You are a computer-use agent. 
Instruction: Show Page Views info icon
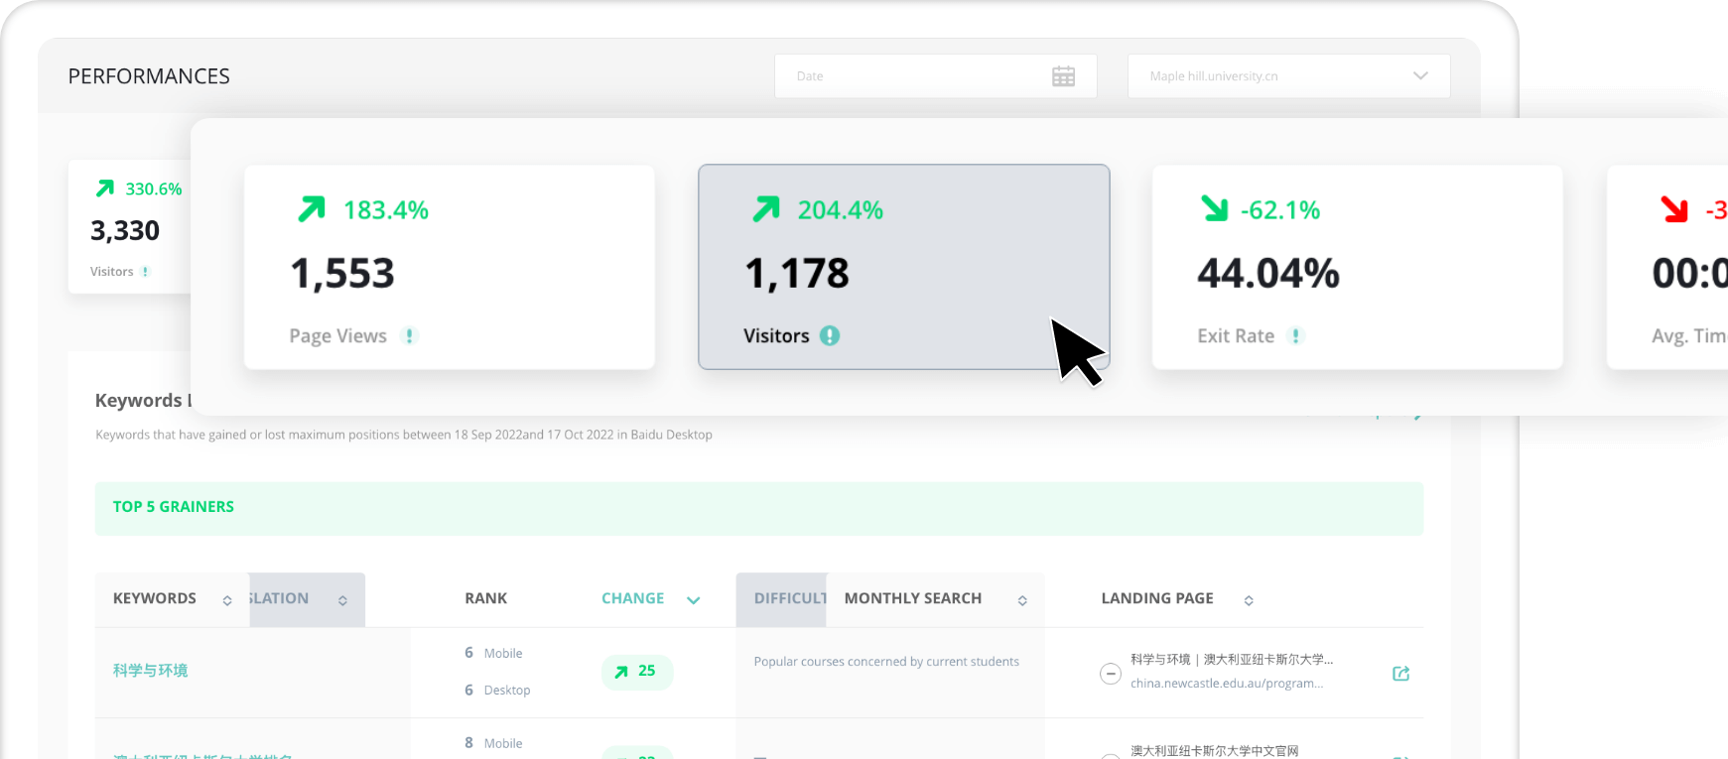point(409,336)
